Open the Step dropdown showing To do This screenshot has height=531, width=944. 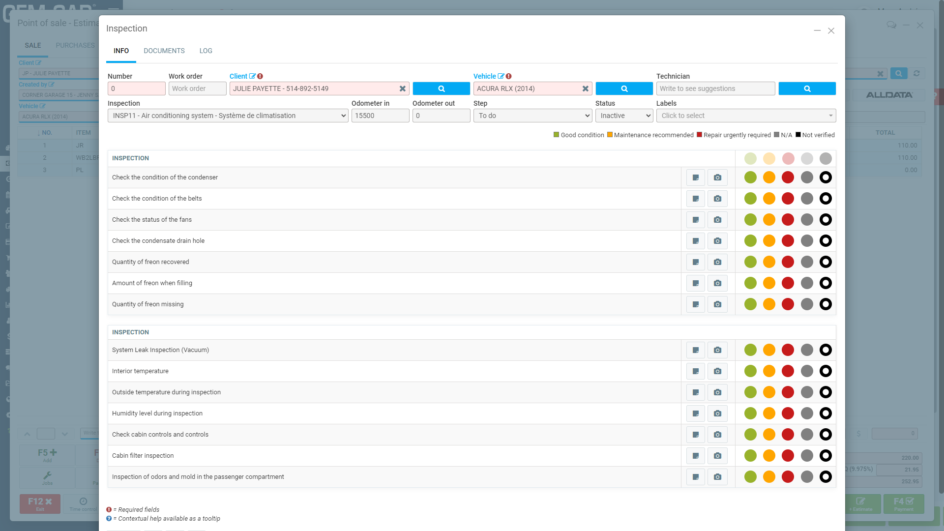[x=533, y=116]
